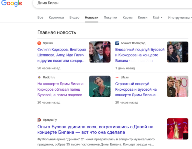Click the Spletnik source favicon
The width and height of the screenshot is (192, 149).
[39, 43]
